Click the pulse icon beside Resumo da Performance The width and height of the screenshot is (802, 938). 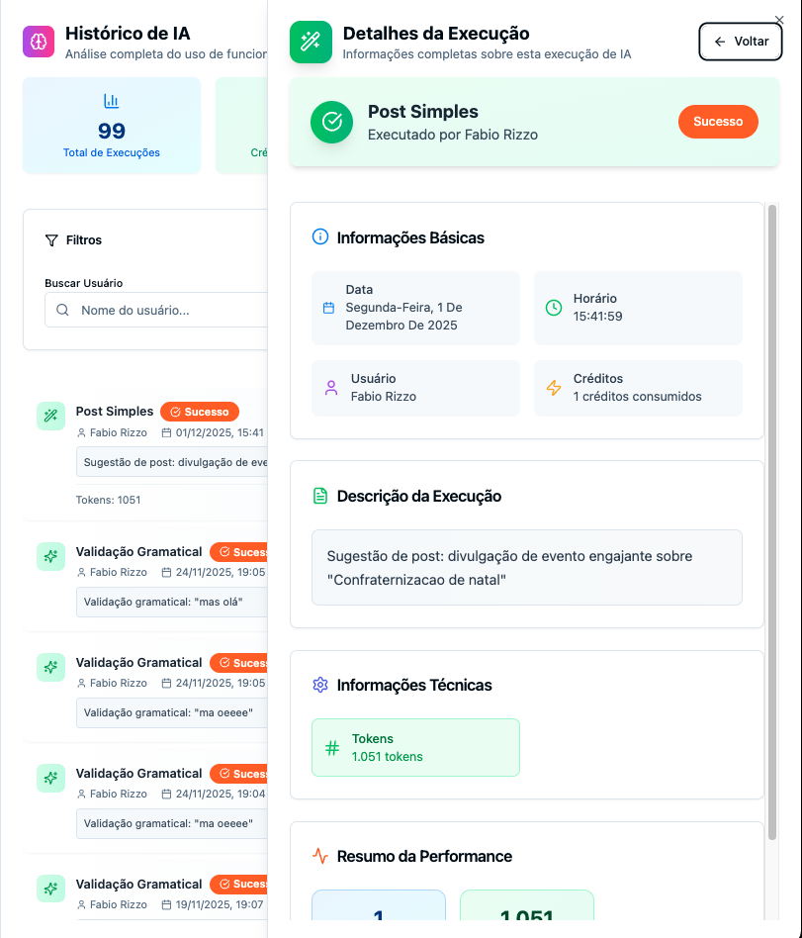point(319,856)
